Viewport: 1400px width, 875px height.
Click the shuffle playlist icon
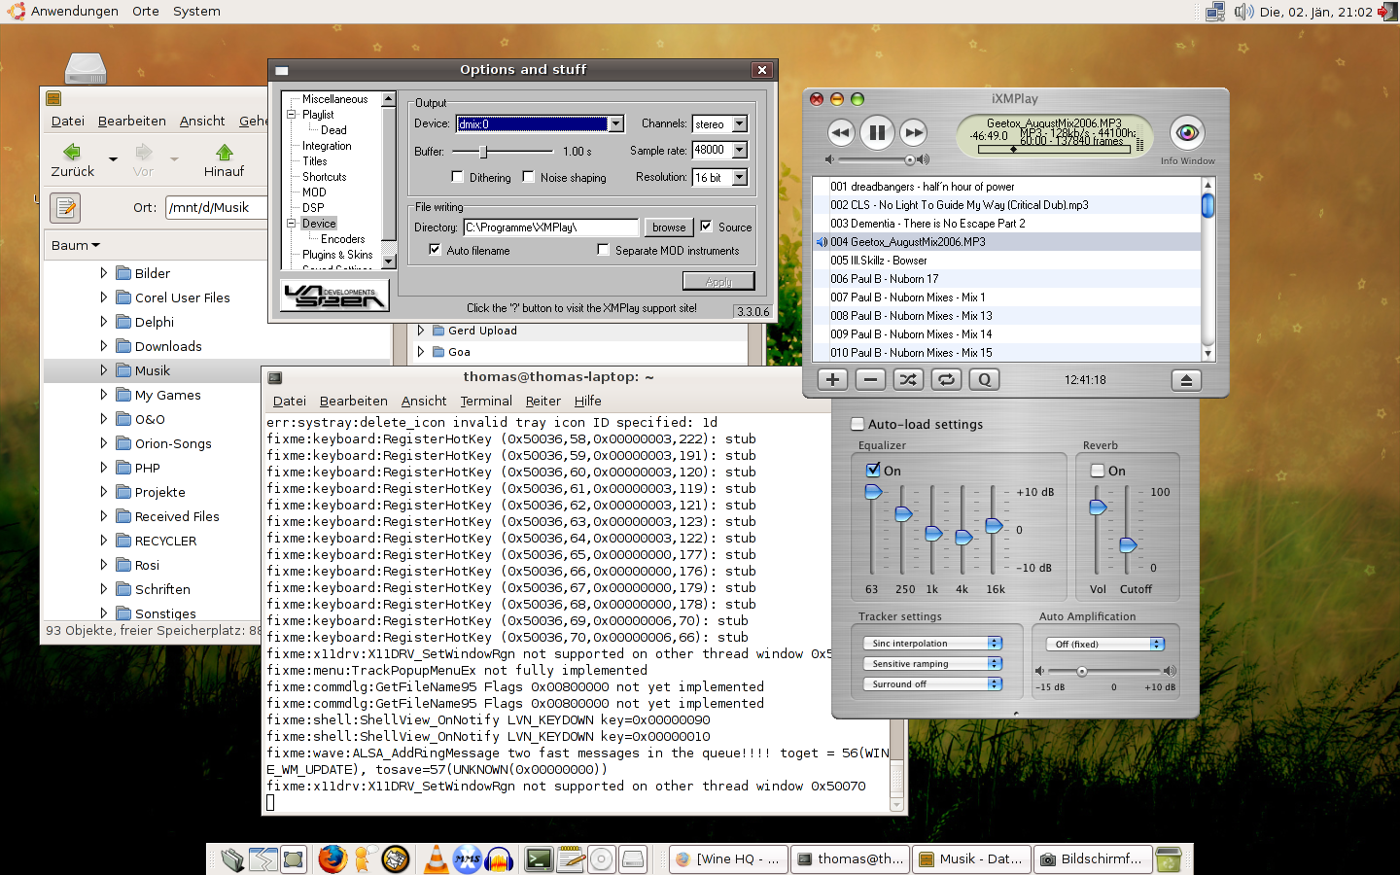pyautogui.click(x=908, y=380)
